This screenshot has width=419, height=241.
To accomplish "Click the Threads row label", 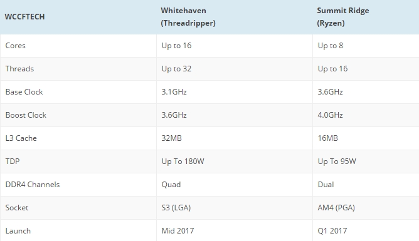I will pyautogui.click(x=19, y=69).
